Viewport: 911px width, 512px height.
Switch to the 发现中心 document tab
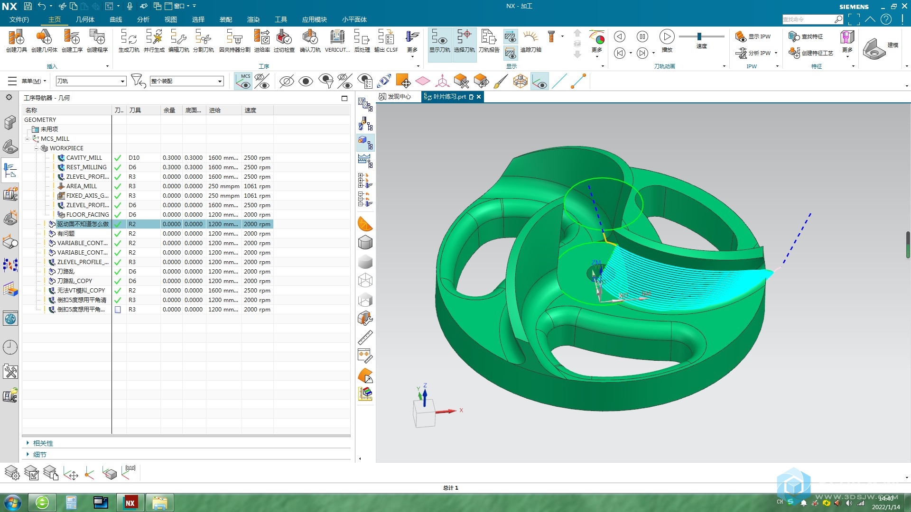pos(395,97)
